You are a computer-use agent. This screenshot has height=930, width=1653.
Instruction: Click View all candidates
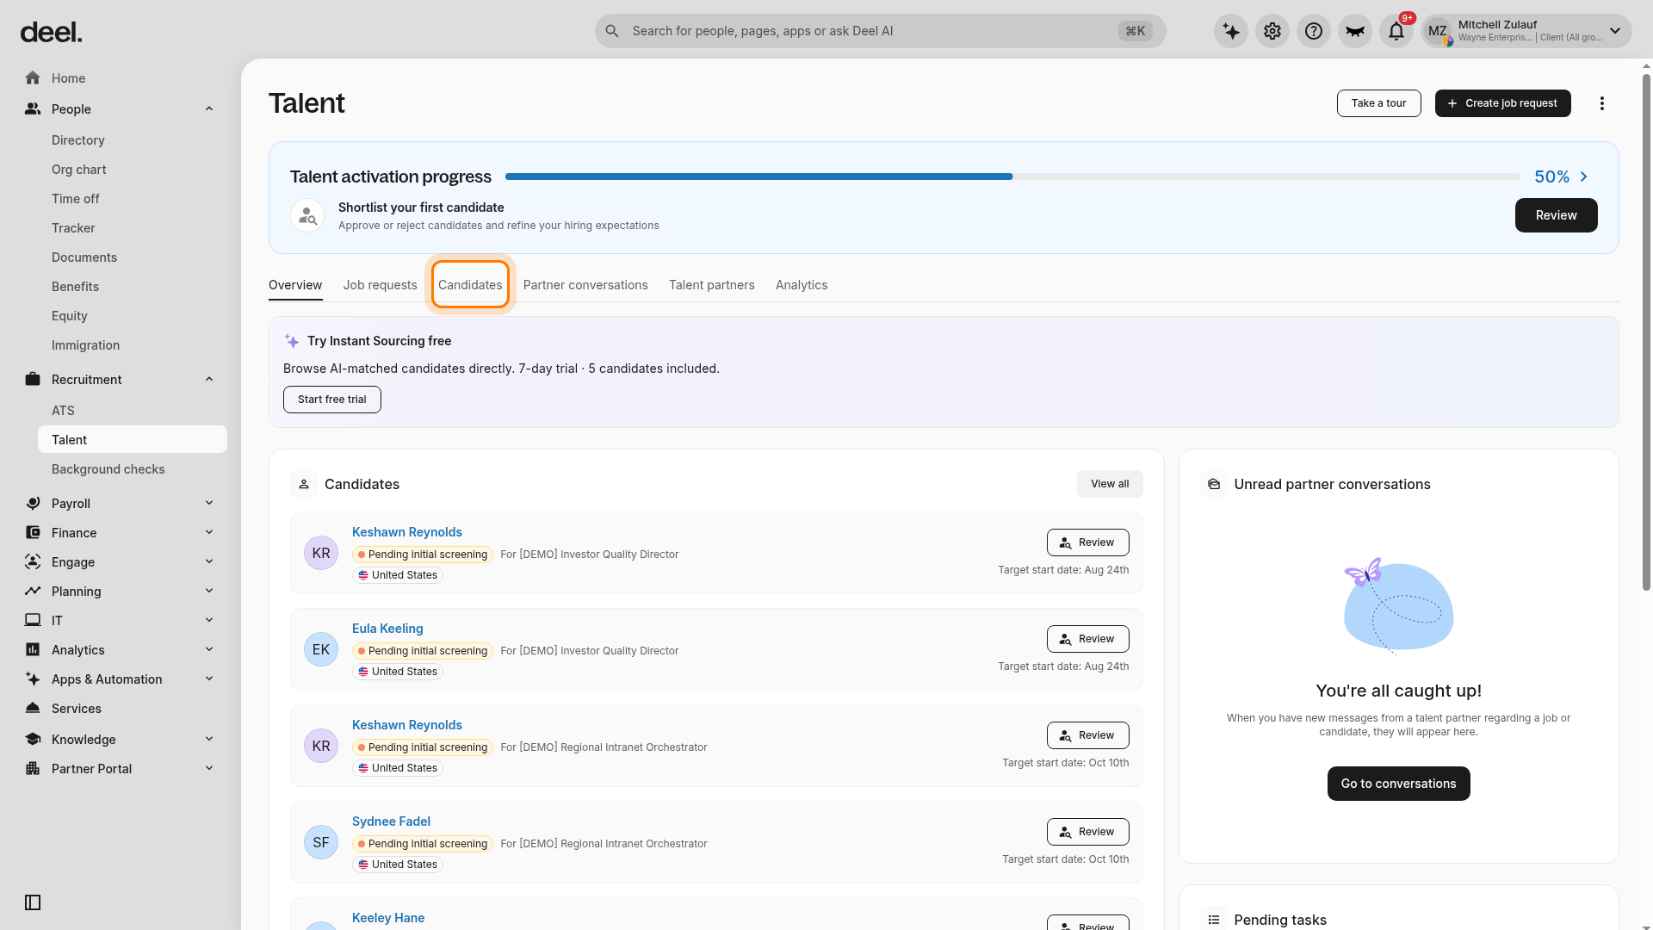coord(1110,484)
